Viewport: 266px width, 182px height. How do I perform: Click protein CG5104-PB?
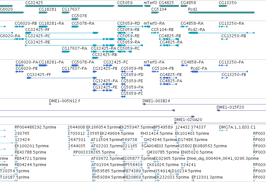[163, 68]
